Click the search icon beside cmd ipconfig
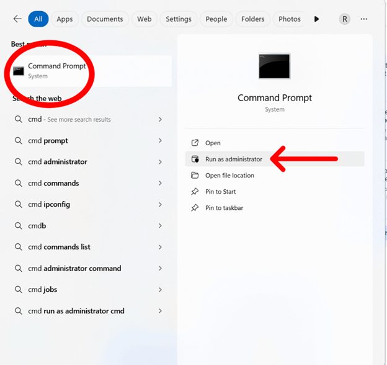387x365 pixels. [x=19, y=204]
